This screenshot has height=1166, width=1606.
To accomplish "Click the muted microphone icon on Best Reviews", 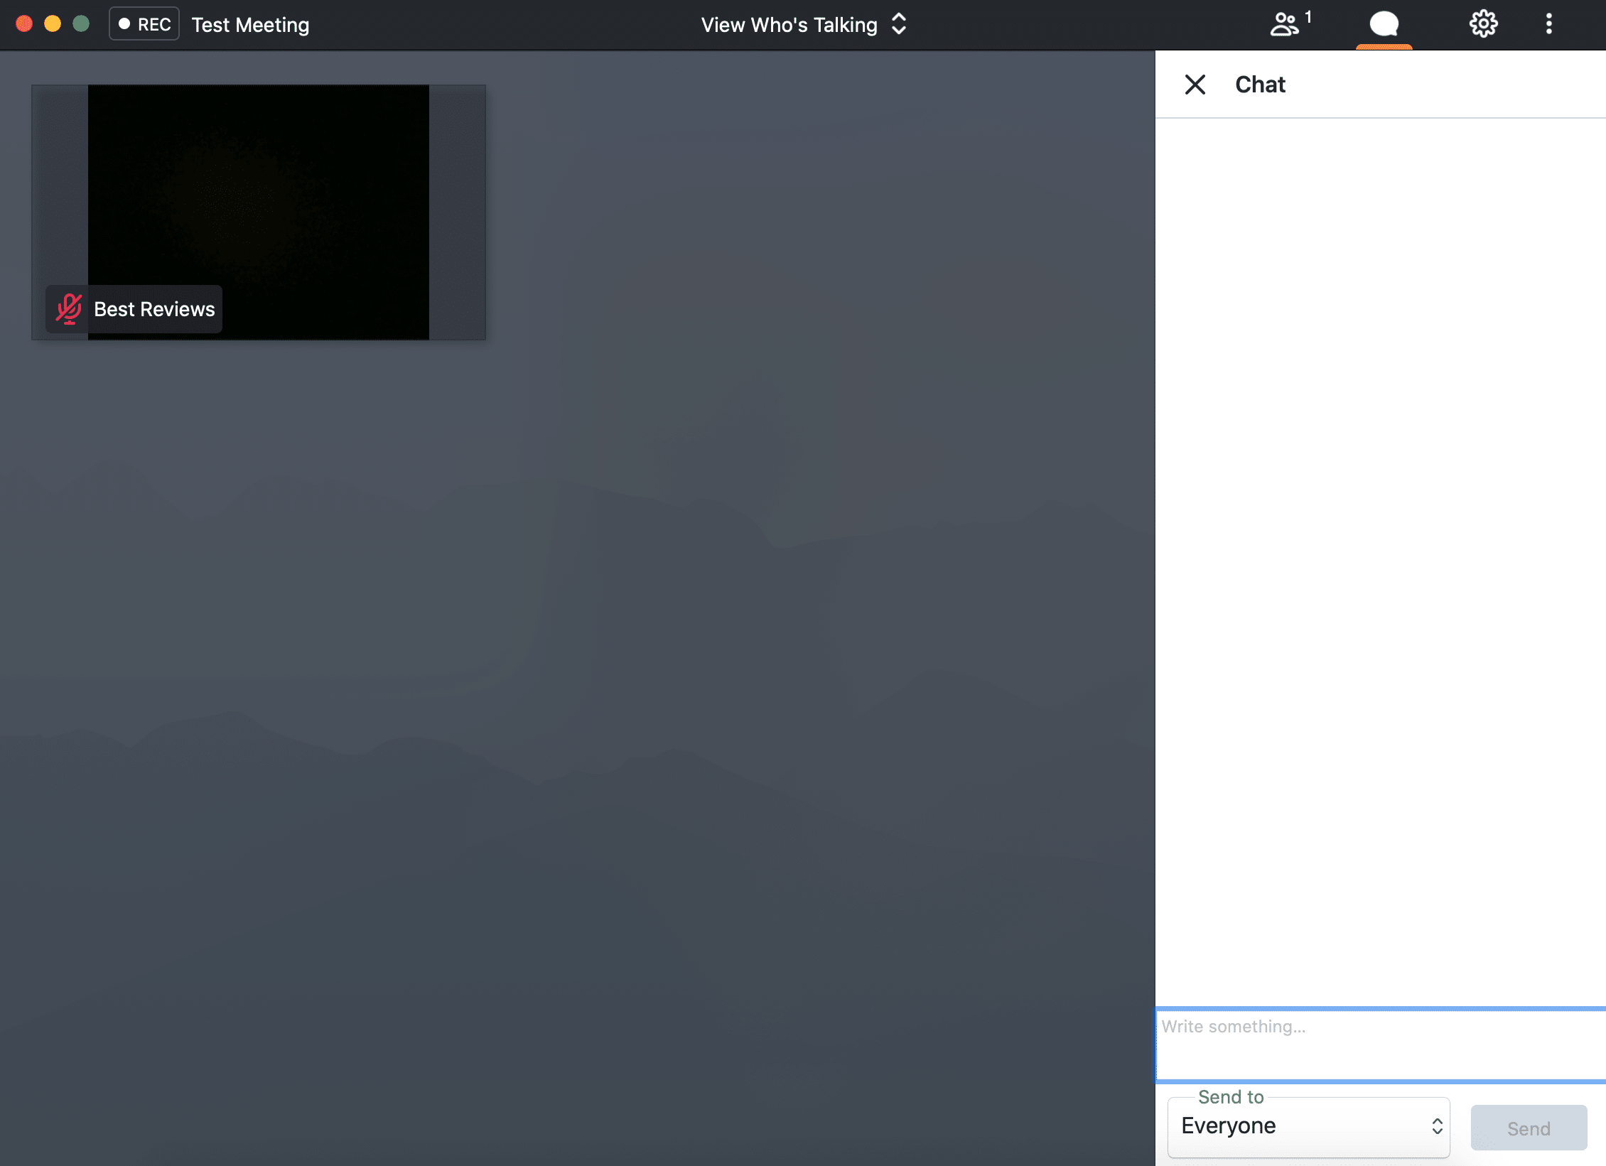I will point(69,309).
